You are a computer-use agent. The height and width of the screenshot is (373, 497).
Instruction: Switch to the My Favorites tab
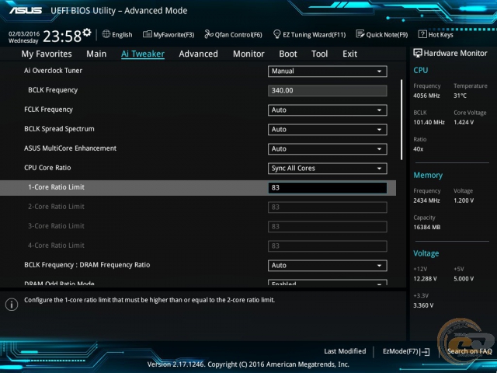pos(47,54)
